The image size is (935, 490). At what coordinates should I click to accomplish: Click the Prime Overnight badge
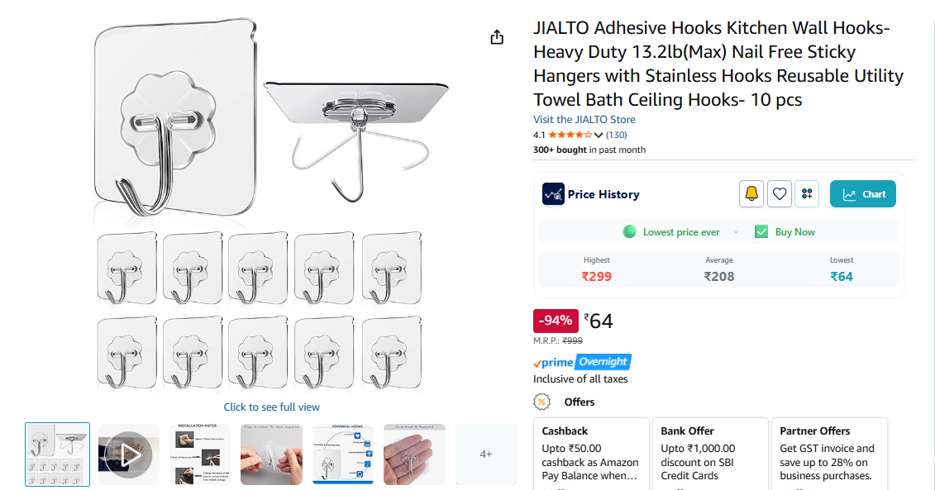click(x=582, y=362)
